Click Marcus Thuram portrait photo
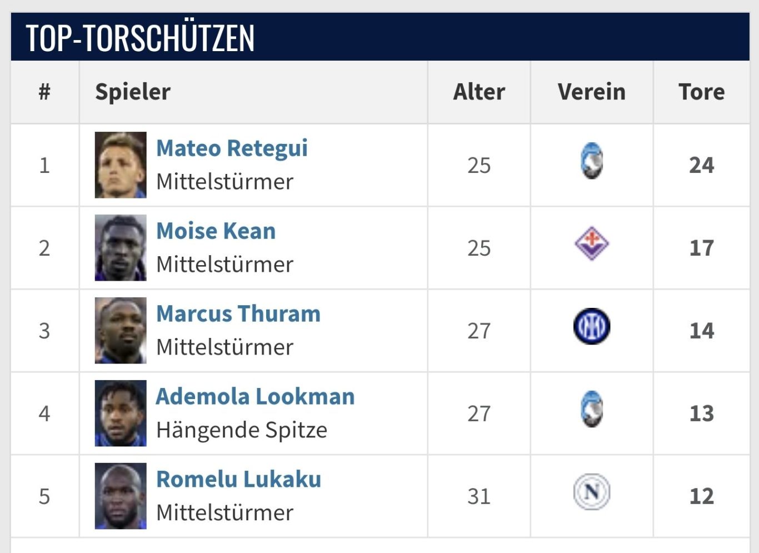The height and width of the screenshot is (553, 759). [121, 331]
